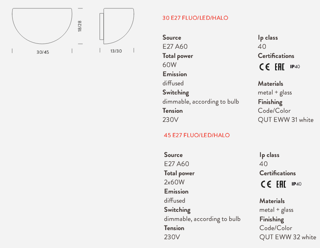
Task: Click the second Finishing heading
Action: tap(272, 219)
